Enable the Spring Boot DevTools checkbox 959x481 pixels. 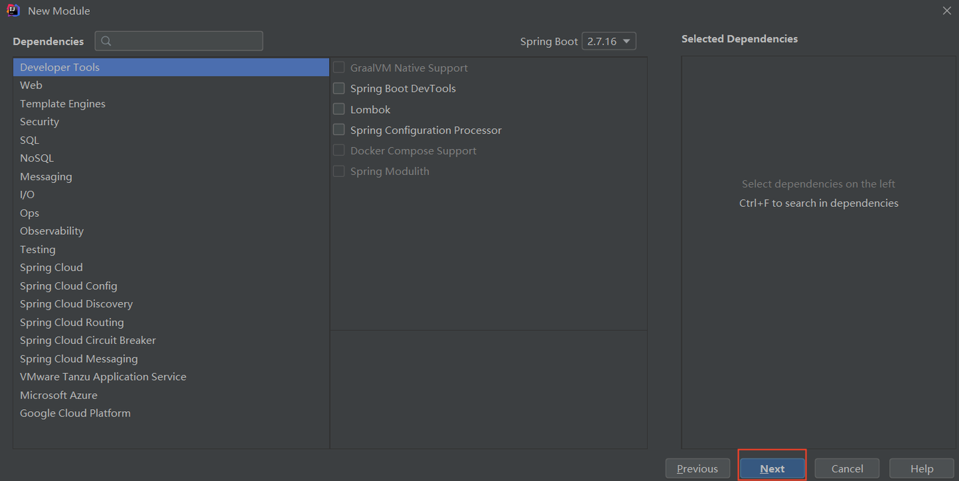tap(339, 88)
